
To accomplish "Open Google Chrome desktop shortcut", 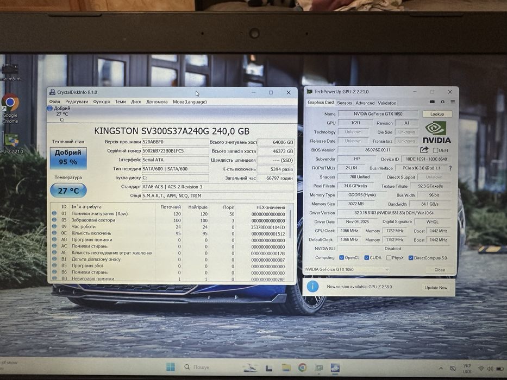I will click(x=10, y=109).
